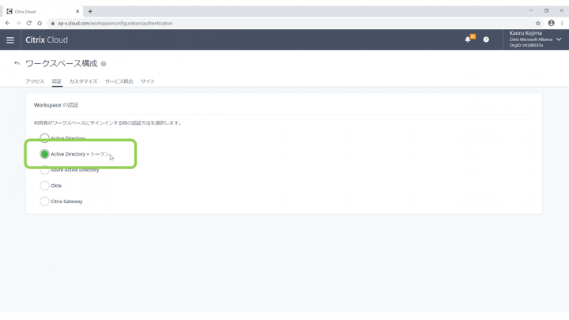This screenshot has height=320, width=569.
Task: Open the Chrome three-dot menu
Action: point(562,23)
